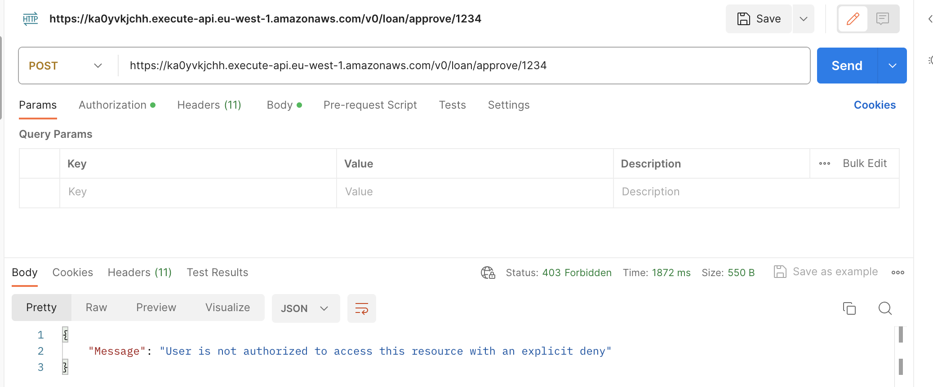Click the HTTP request type icon
933x387 pixels.
(x=31, y=19)
